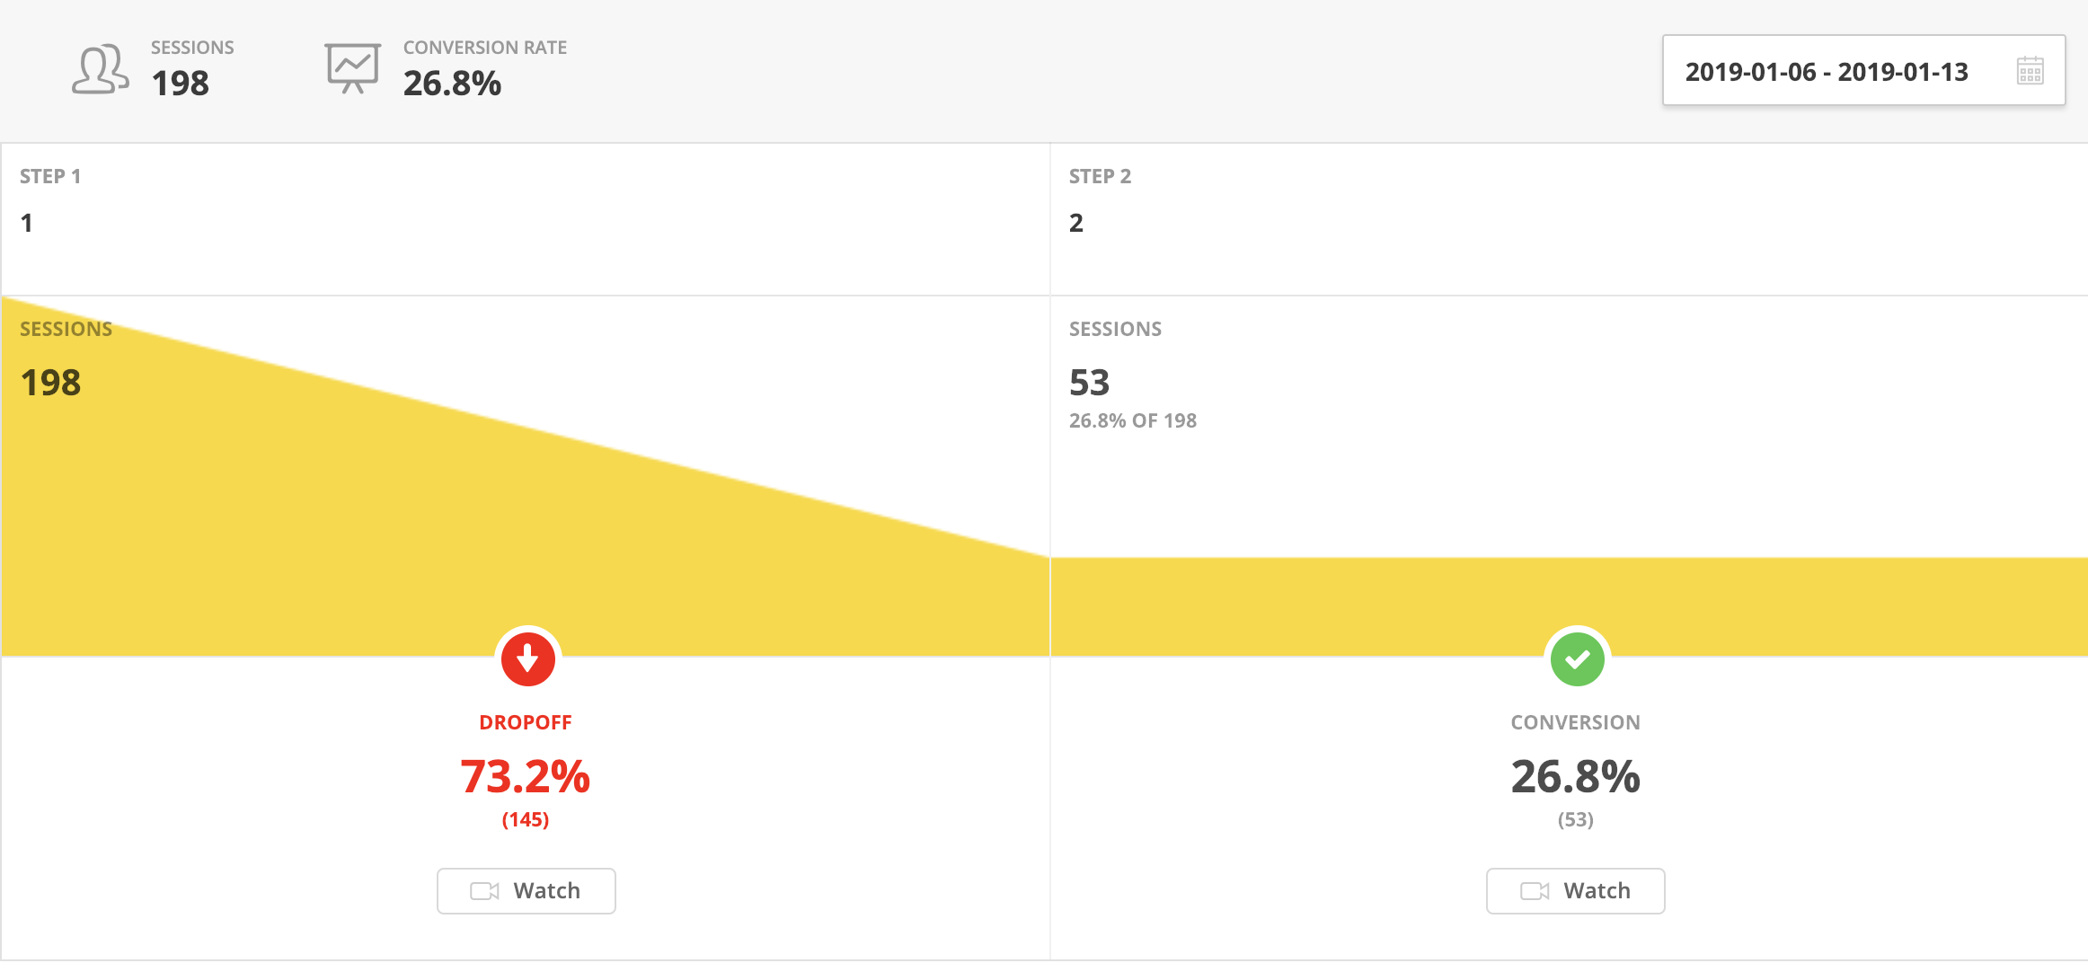Click the red dropoff arrow icon

(x=527, y=659)
